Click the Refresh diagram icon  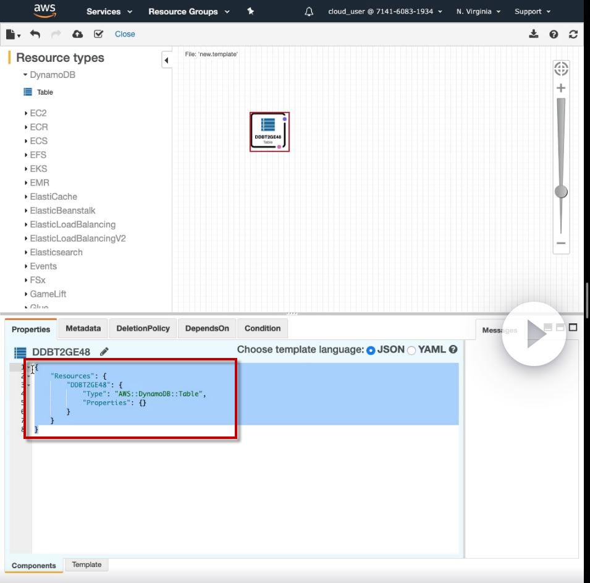tap(573, 34)
